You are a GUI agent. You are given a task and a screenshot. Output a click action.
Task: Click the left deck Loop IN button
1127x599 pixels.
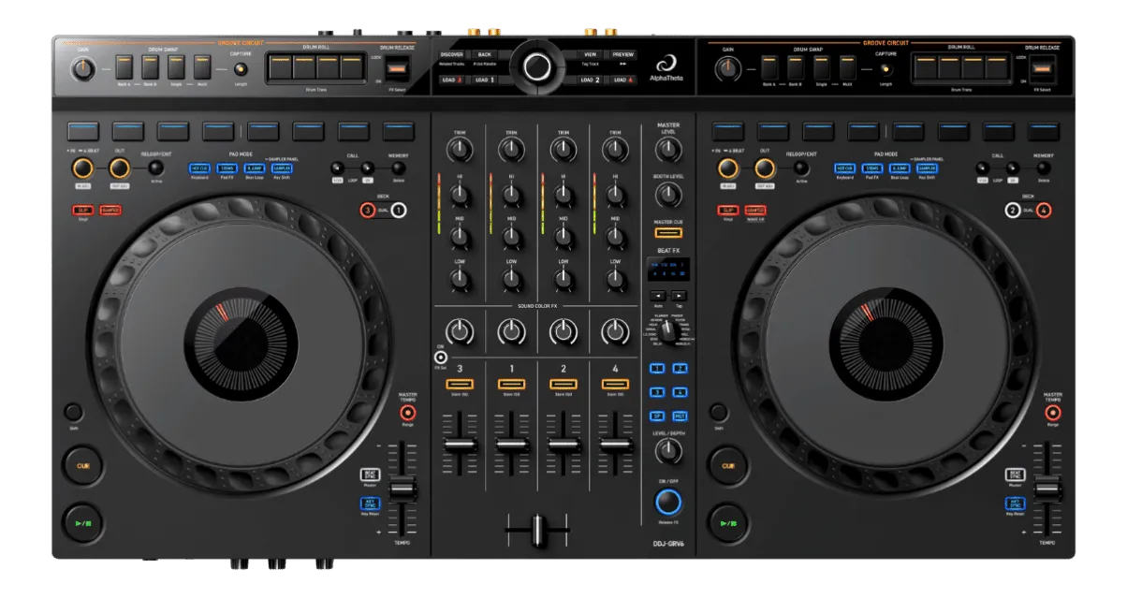coord(81,168)
